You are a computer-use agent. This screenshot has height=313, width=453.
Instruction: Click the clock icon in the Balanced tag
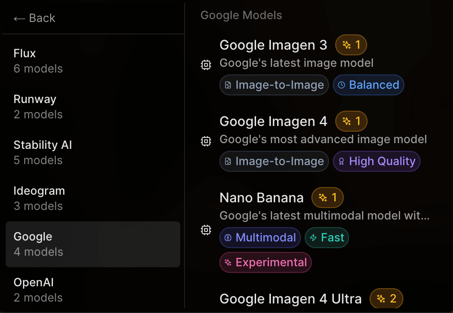pos(342,84)
